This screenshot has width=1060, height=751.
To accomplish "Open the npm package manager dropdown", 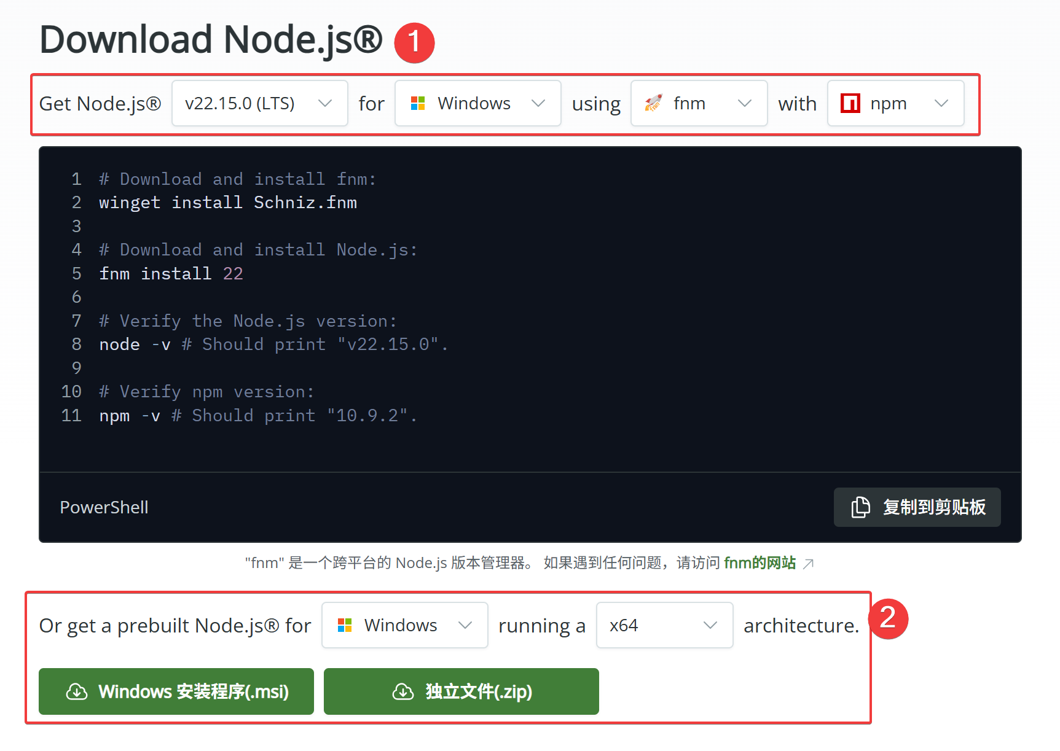I will [x=895, y=103].
